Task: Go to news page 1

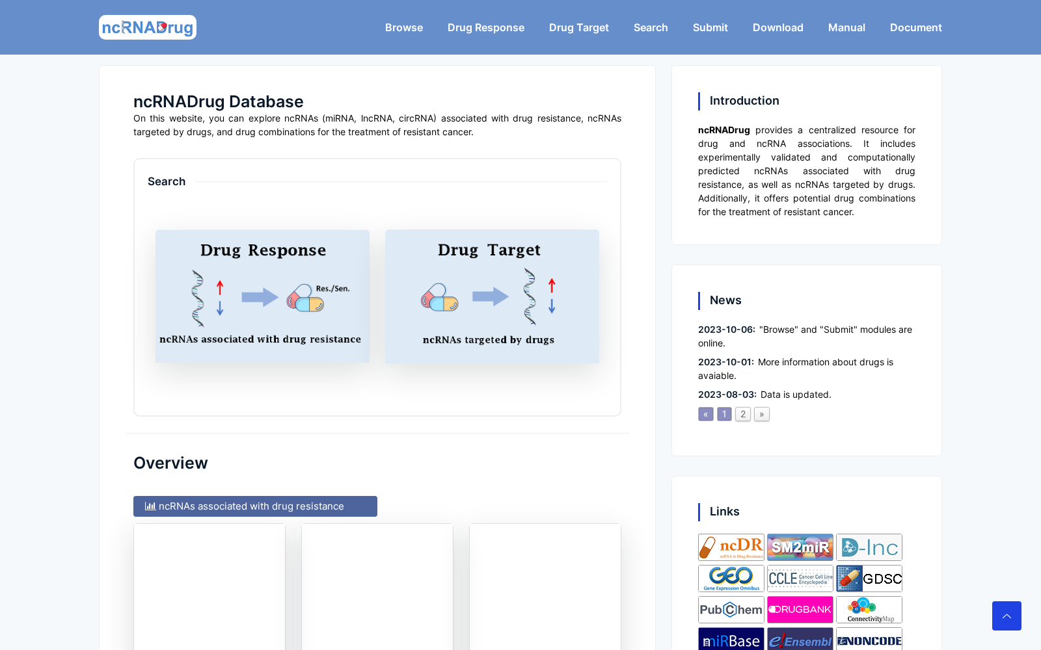Action: coord(724,414)
